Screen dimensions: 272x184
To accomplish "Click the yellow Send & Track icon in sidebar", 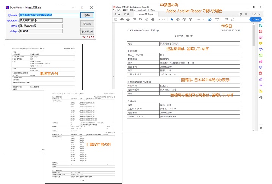I will click(x=261, y=91).
